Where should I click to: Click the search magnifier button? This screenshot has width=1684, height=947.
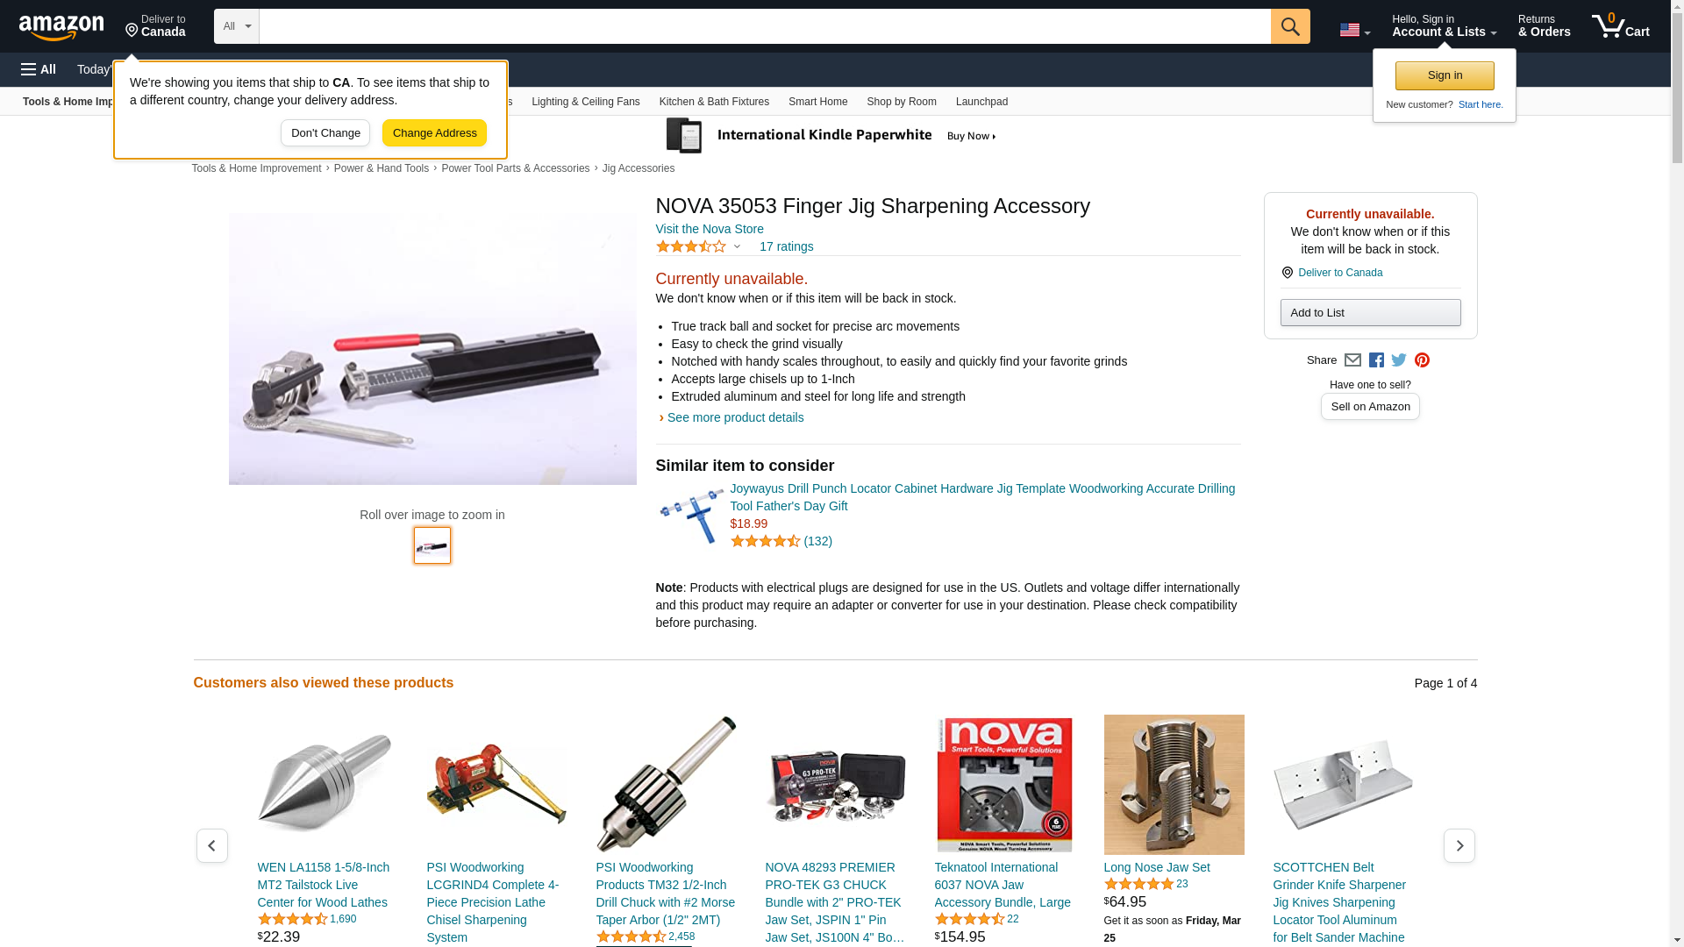(1289, 26)
